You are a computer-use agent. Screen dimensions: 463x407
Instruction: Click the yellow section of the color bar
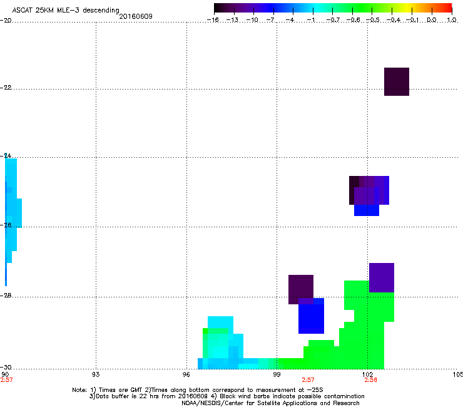pos(407,8)
